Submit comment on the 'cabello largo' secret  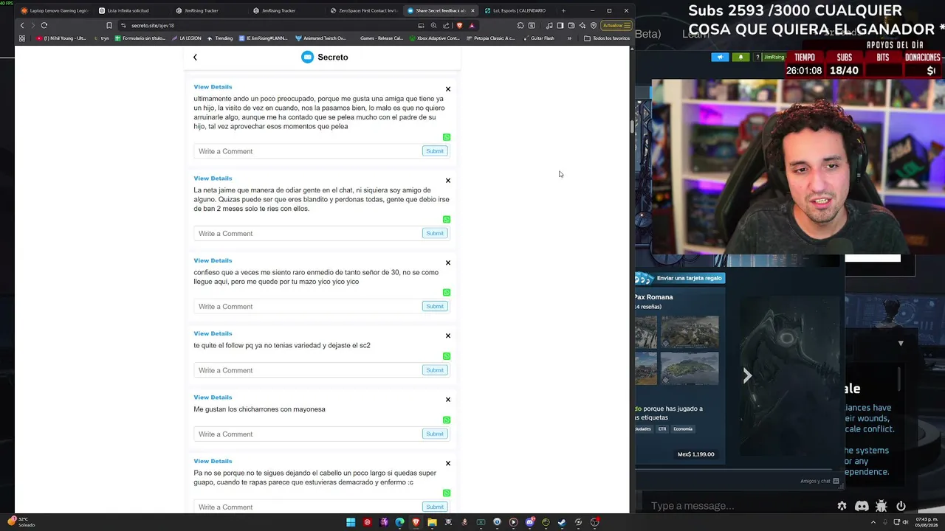pos(435,507)
